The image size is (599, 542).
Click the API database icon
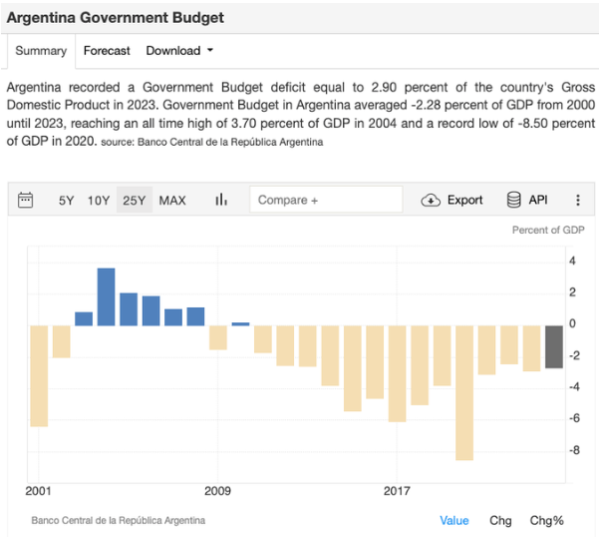tap(514, 200)
